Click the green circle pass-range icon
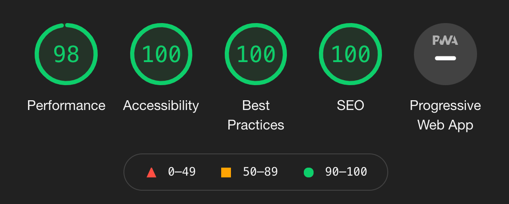Screen dimensions: 509x204 (308, 173)
